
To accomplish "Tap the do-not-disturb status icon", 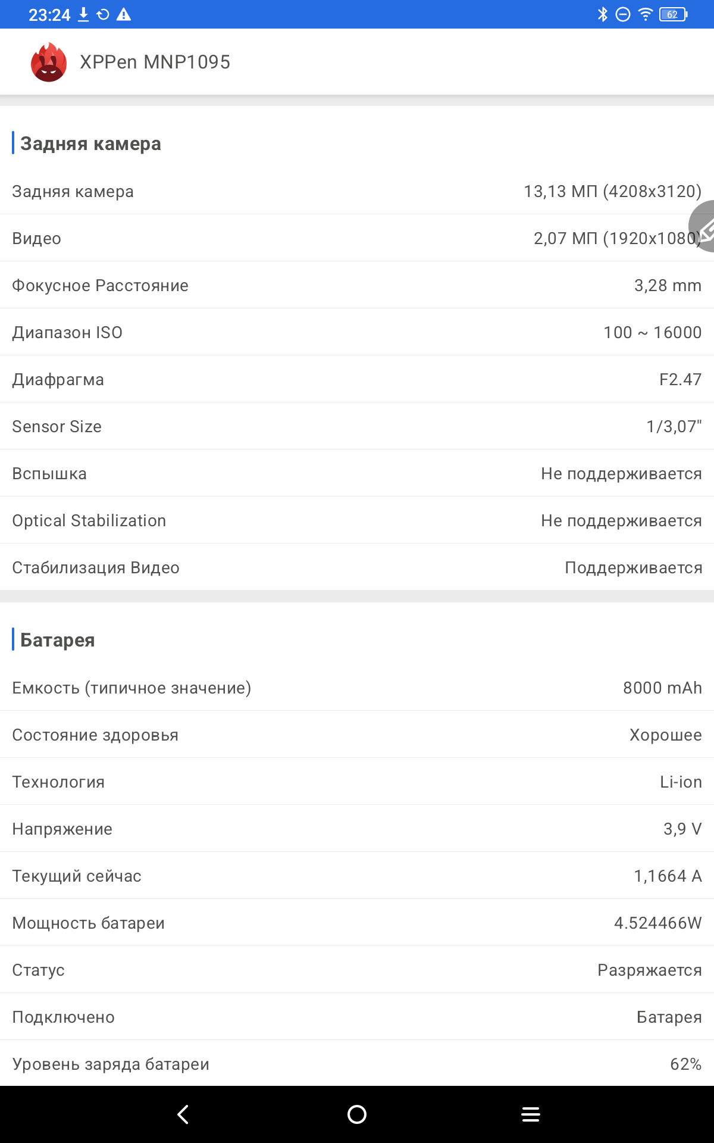I will pos(623,14).
